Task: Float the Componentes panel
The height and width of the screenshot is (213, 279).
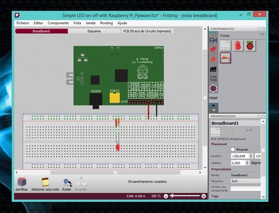Action: pyautogui.click(x=259, y=29)
